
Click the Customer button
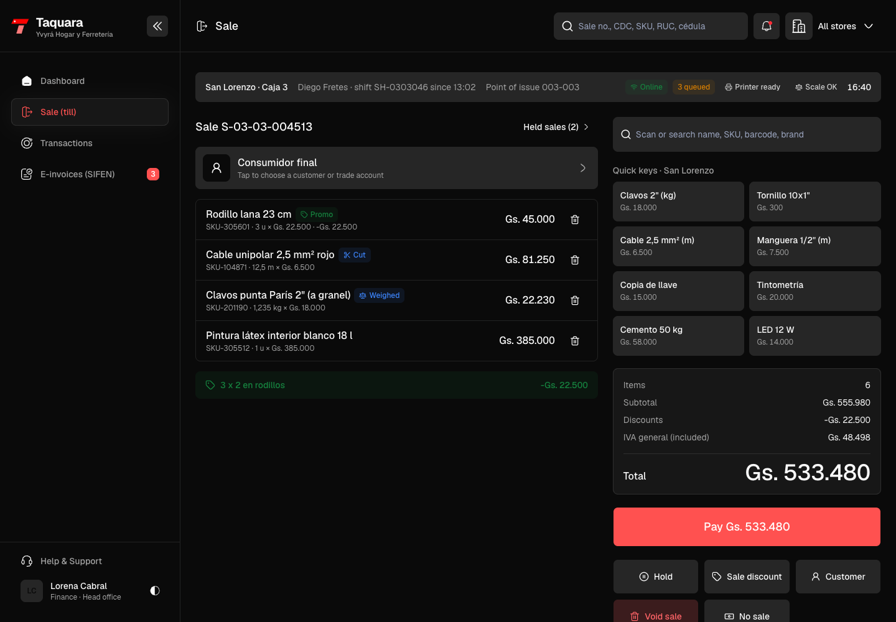coord(838,577)
